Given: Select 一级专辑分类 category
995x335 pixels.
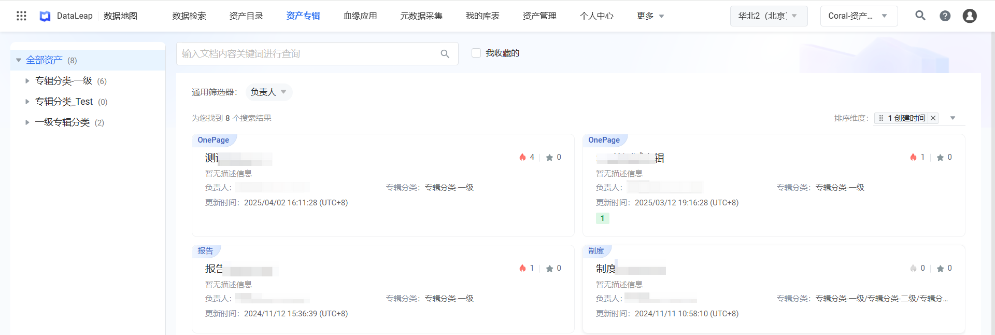Looking at the screenshot, I should [63, 122].
